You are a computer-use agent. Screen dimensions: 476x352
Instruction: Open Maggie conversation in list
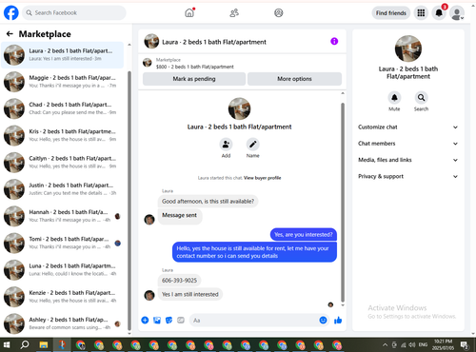point(63,82)
